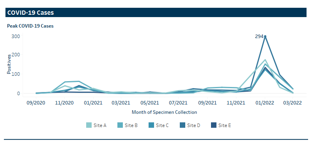Select the Site D legend label
312x143 pixels.
pyautogui.click(x=193, y=126)
